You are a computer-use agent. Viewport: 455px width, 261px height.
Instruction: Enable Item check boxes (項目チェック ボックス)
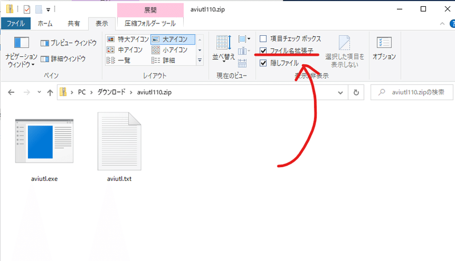291,39
